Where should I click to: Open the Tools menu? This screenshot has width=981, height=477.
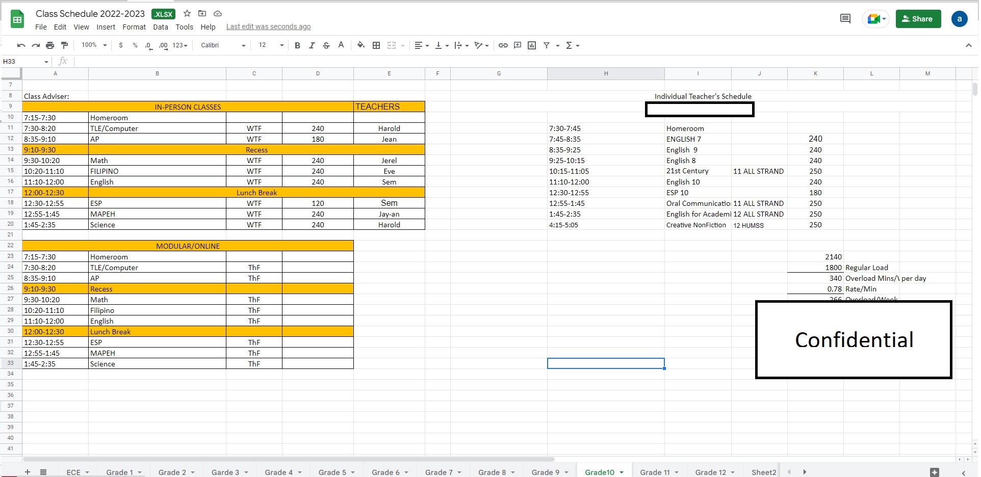[x=185, y=27]
